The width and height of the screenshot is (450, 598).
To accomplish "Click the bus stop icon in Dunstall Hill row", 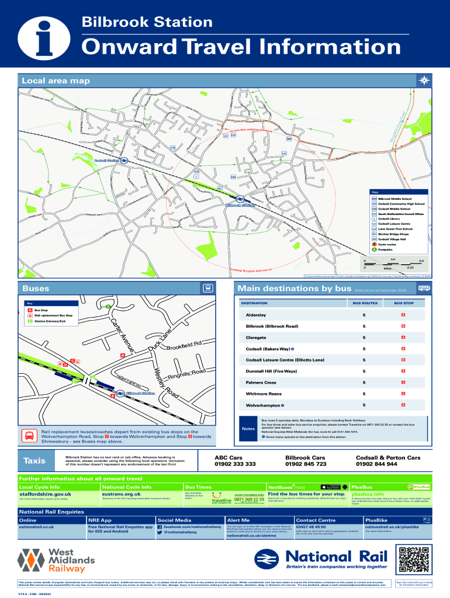I will click(x=403, y=371).
